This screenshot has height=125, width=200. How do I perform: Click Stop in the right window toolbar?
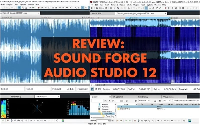point(183,8)
